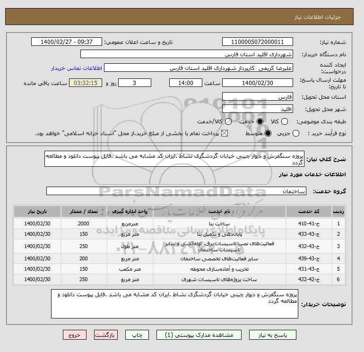
Task: Click the deadline date field 1400/02/30
Action: [258, 83]
